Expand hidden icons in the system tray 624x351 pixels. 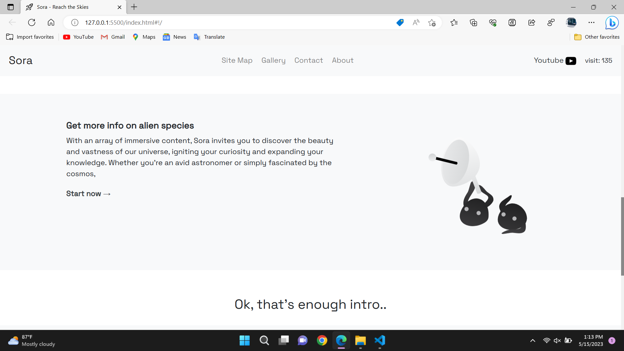pyautogui.click(x=533, y=341)
